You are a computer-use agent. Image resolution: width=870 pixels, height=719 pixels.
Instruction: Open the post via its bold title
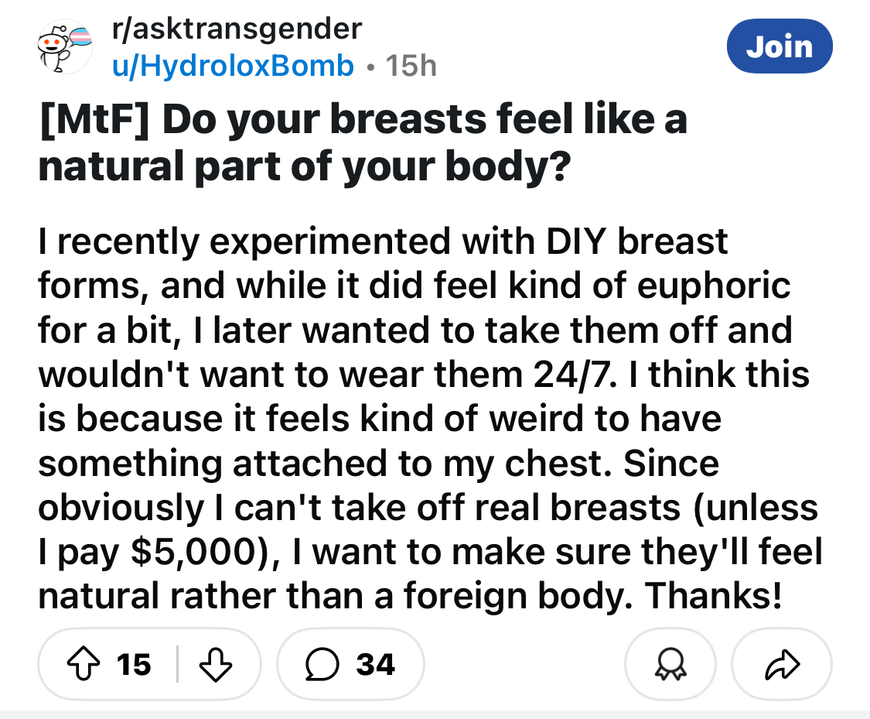[362, 142]
